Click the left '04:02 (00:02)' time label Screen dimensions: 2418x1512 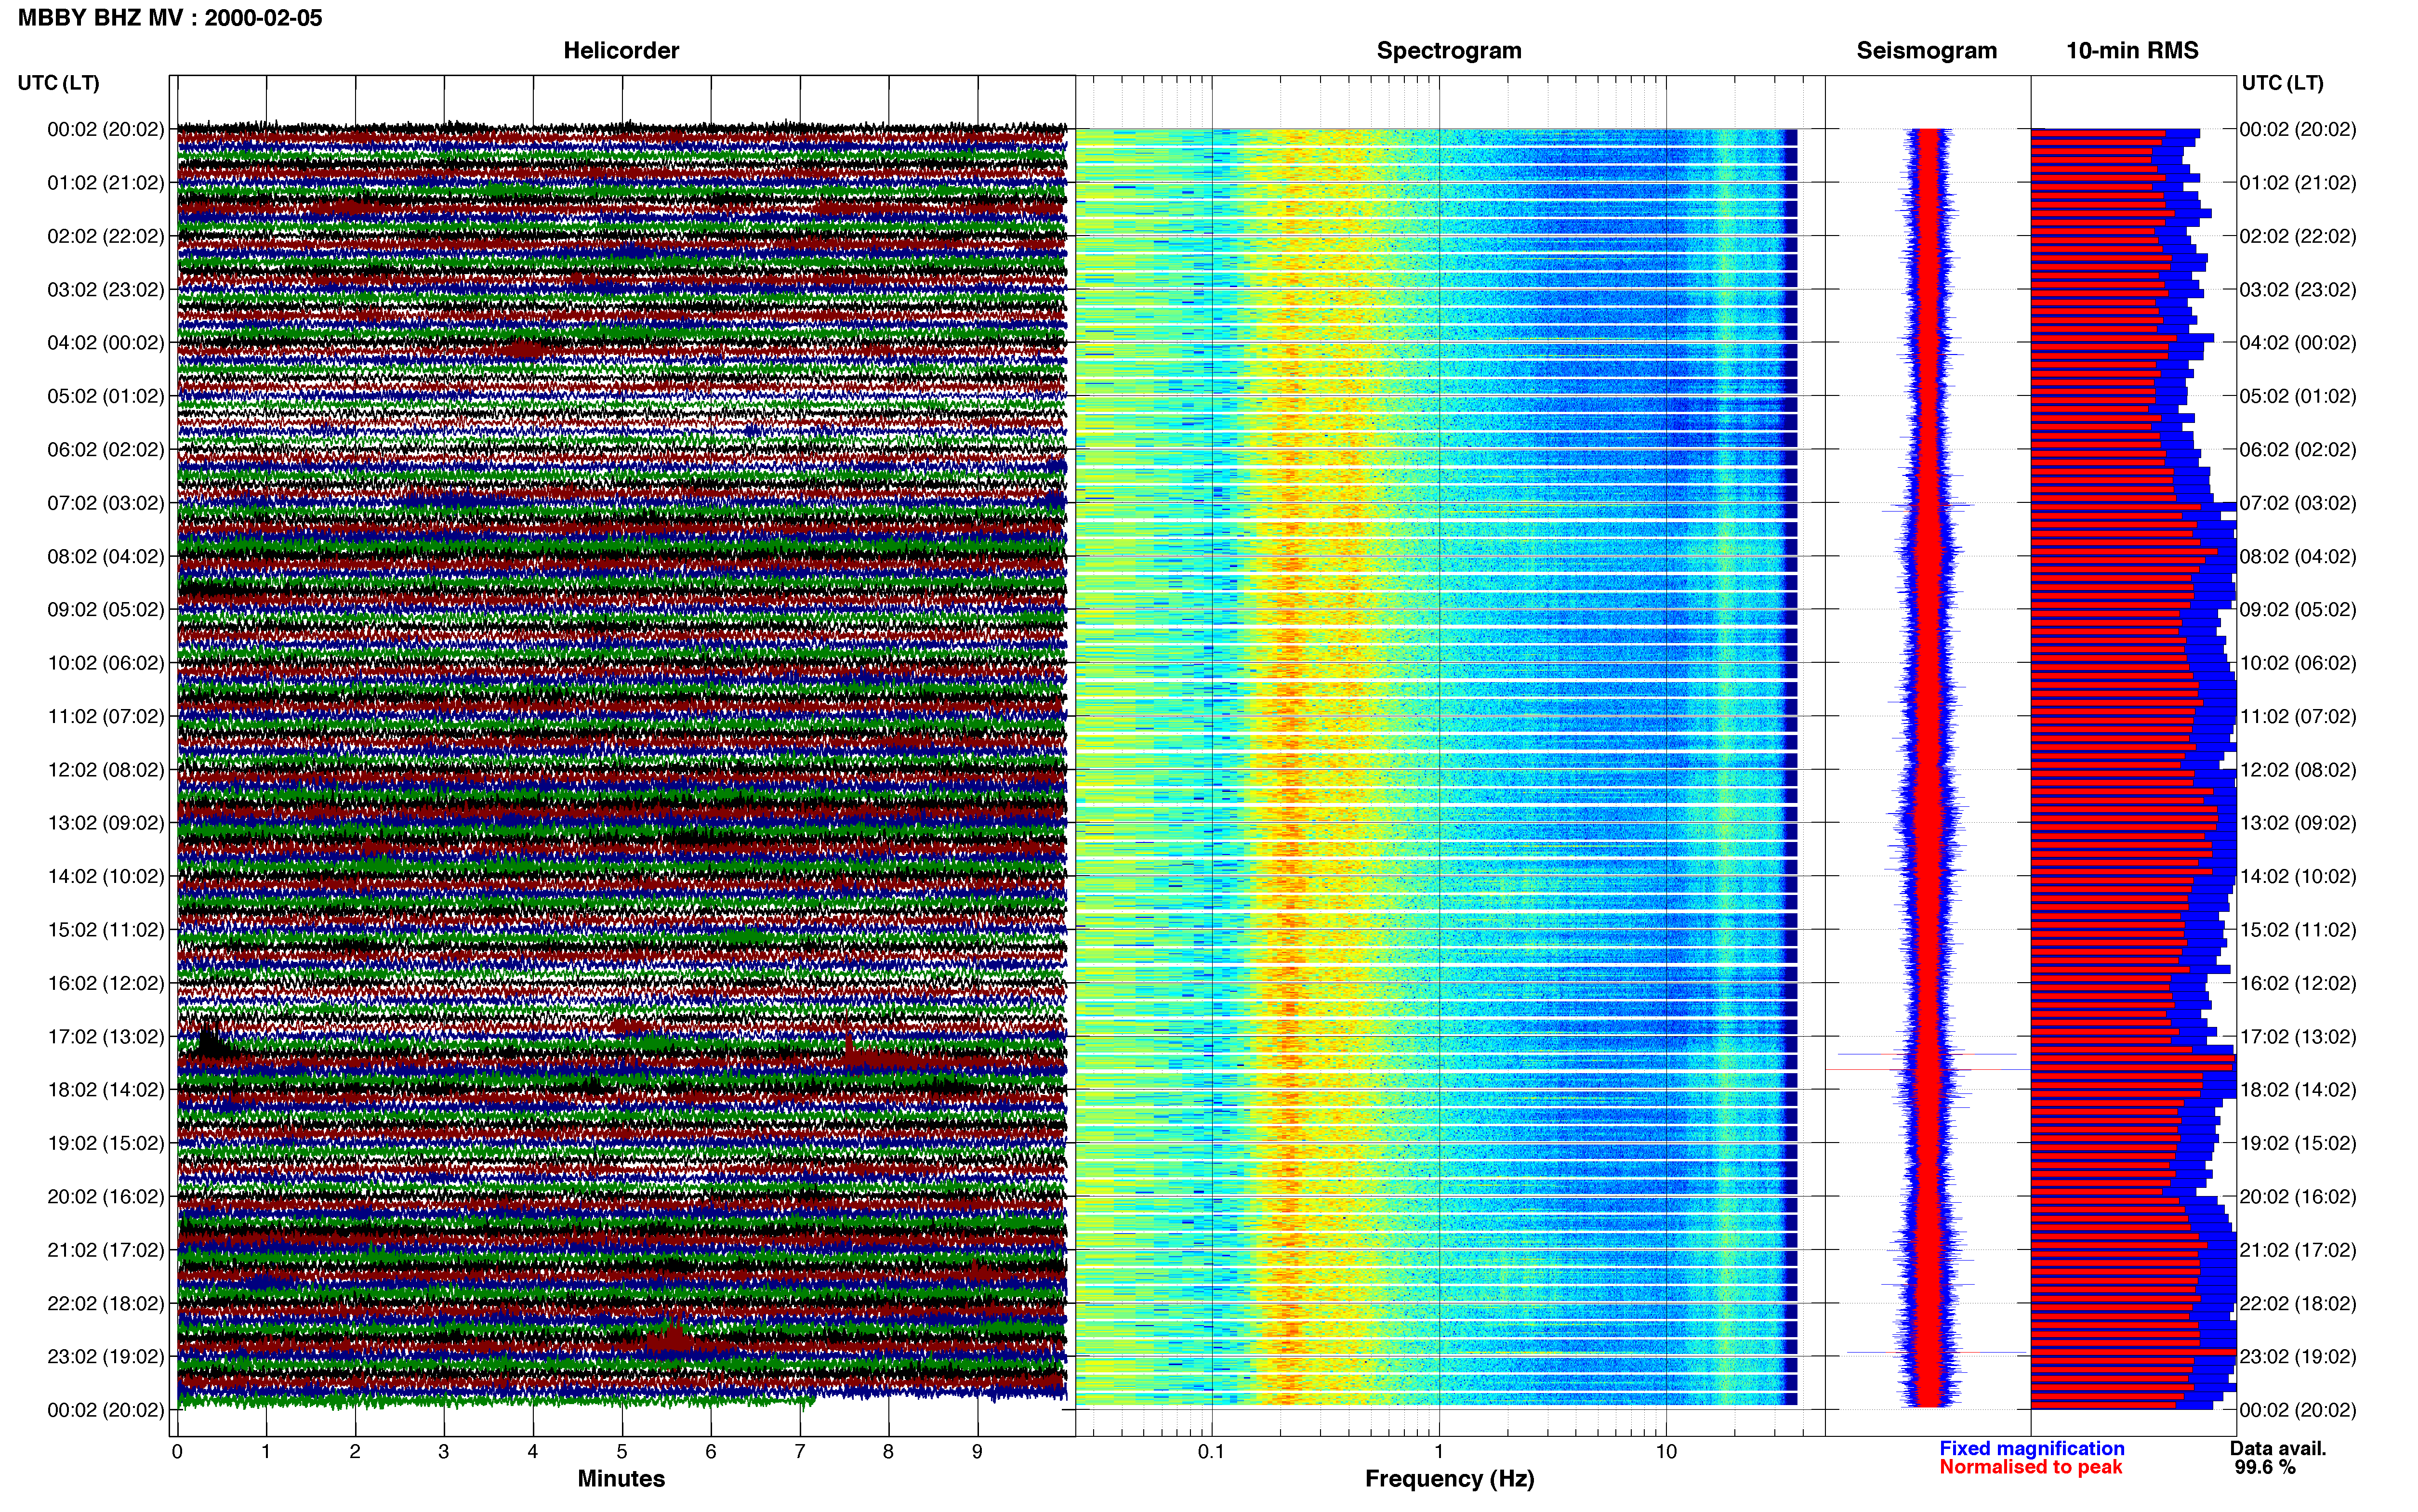(x=106, y=343)
